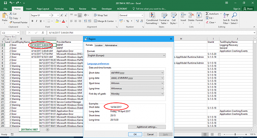This screenshot has height=138, width=257.
Task: Open the Short date format dropdown
Action: pos(137,73)
